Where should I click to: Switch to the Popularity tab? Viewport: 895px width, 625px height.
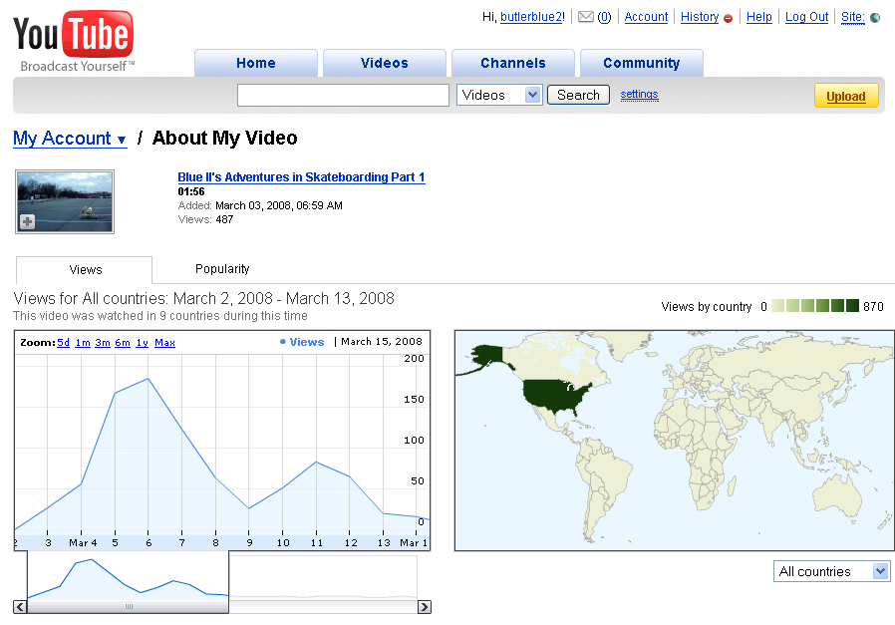[x=222, y=269]
